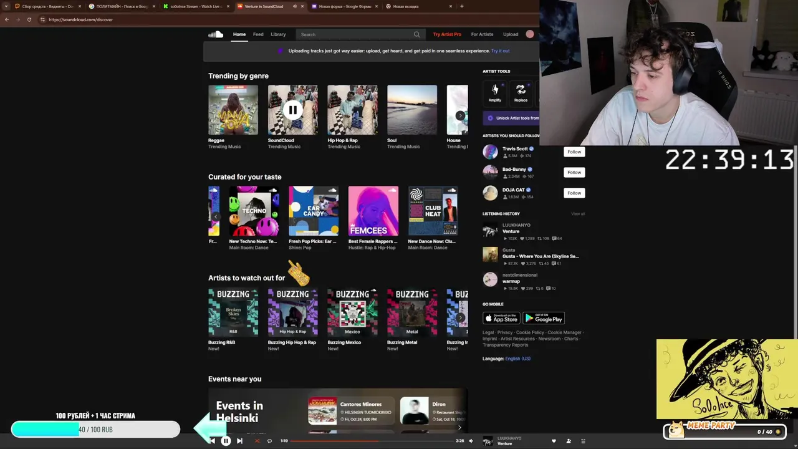Show more Artists to watch out for
Image resolution: width=798 pixels, height=449 pixels.
point(460,317)
